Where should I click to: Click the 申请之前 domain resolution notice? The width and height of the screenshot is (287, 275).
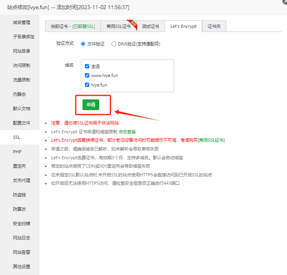point(105,149)
